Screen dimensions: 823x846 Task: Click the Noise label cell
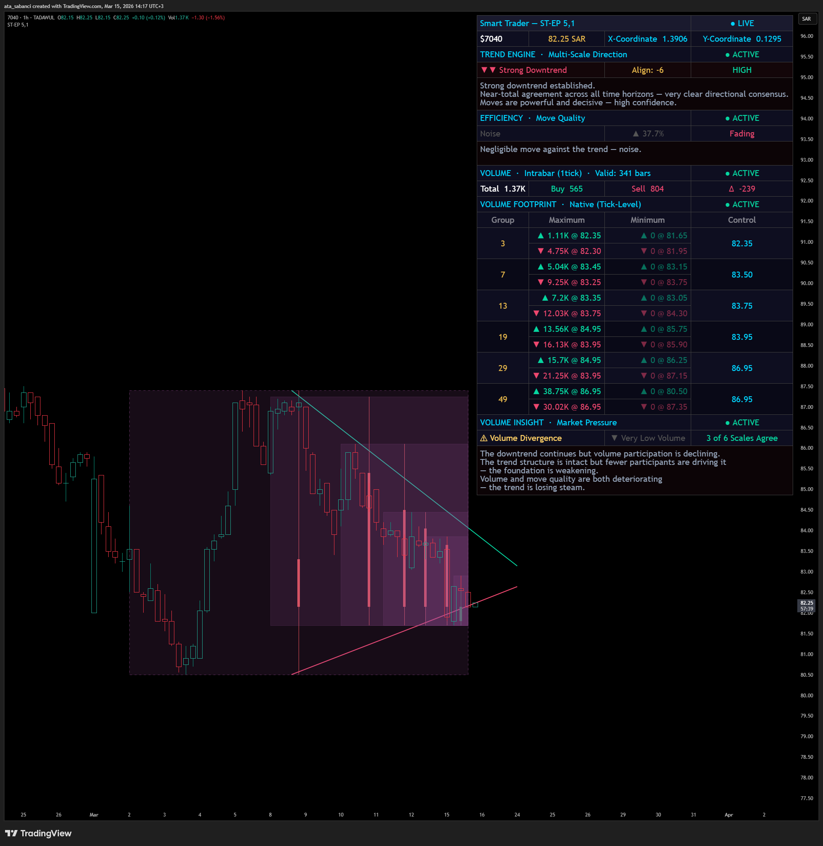540,133
